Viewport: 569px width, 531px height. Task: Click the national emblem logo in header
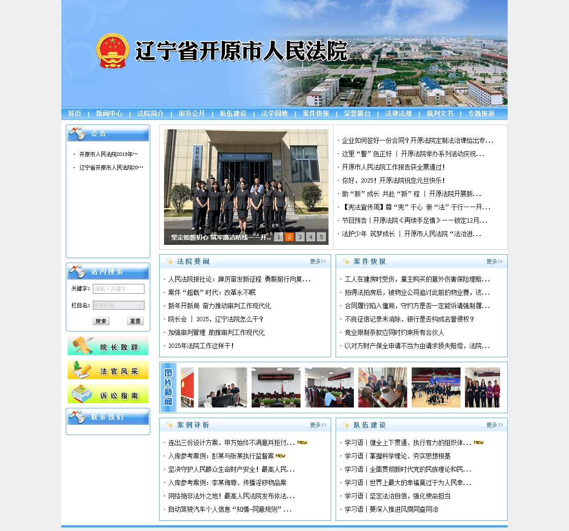click(x=113, y=51)
